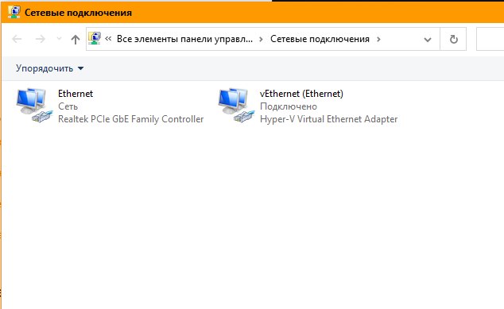This screenshot has width=504, height=309.
Task: Click 'Realtek PCIe GbE Family Controller' text
Action: (131, 119)
